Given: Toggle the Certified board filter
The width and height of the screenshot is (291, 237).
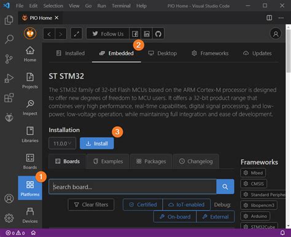Looking at the screenshot, I should pos(143,204).
